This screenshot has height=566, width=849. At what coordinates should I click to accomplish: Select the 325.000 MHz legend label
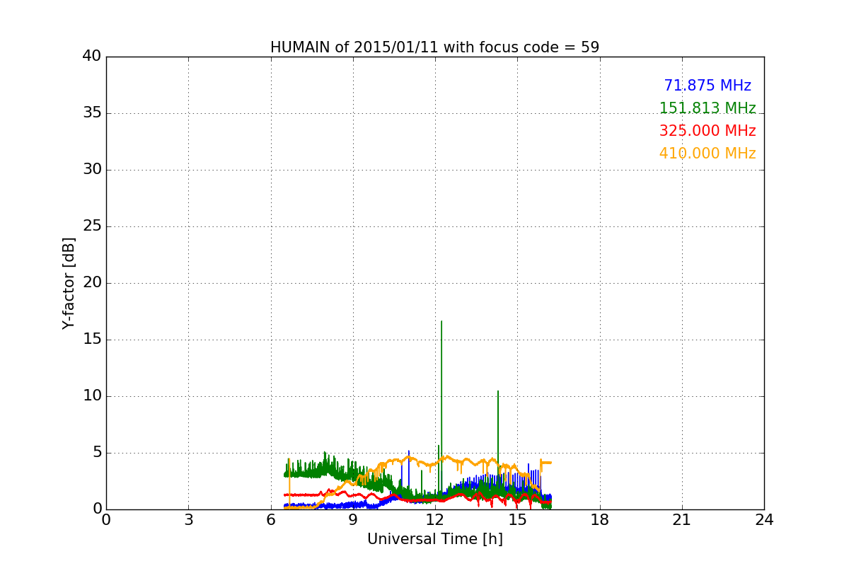click(707, 131)
